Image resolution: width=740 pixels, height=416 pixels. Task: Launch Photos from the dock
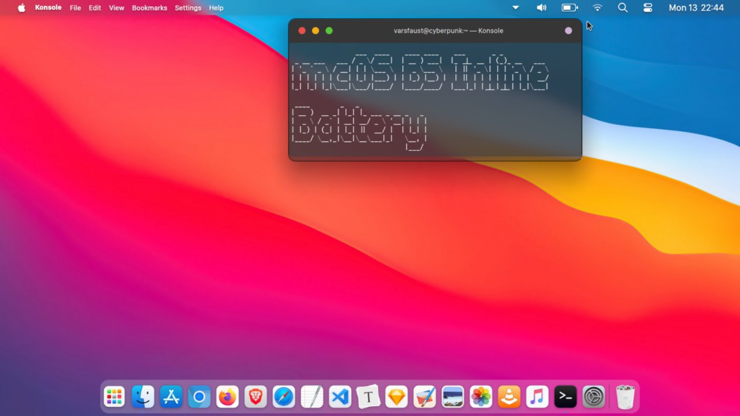coord(481,397)
